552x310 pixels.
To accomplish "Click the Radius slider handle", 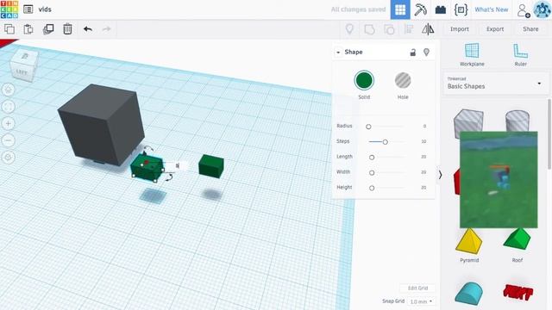I will (368, 127).
